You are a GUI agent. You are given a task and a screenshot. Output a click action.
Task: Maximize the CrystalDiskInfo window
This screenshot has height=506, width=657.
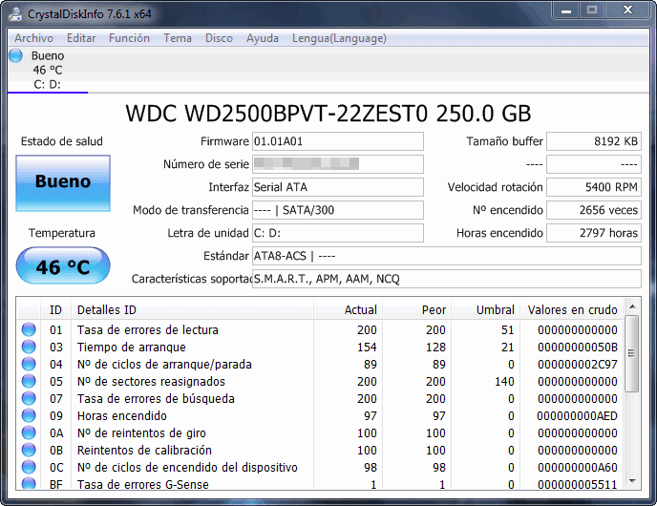pyautogui.click(x=592, y=11)
